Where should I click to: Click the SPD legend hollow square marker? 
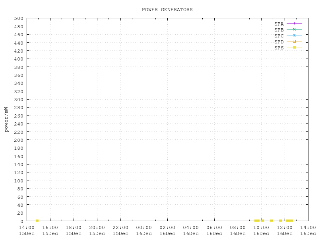tap(294, 41)
